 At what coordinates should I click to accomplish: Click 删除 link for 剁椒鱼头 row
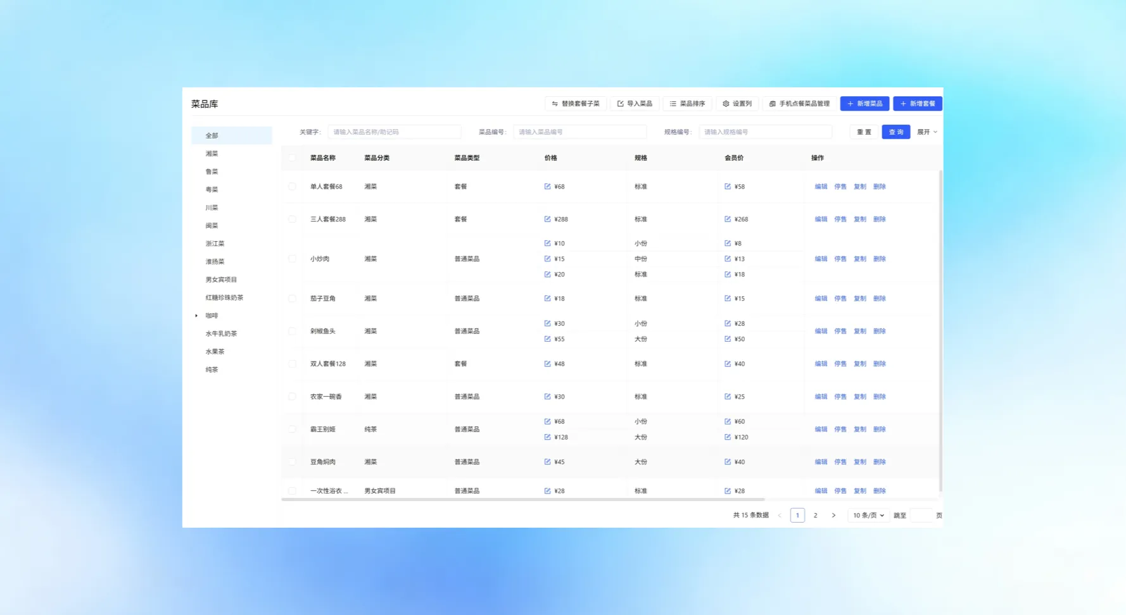879,332
